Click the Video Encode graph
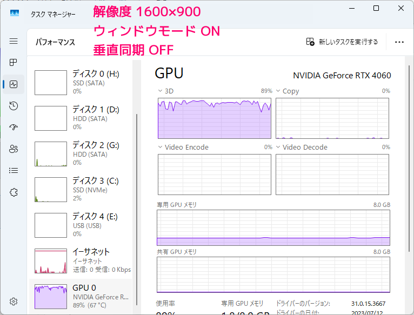The height and width of the screenshot is (315, 414). pos(215,175)
